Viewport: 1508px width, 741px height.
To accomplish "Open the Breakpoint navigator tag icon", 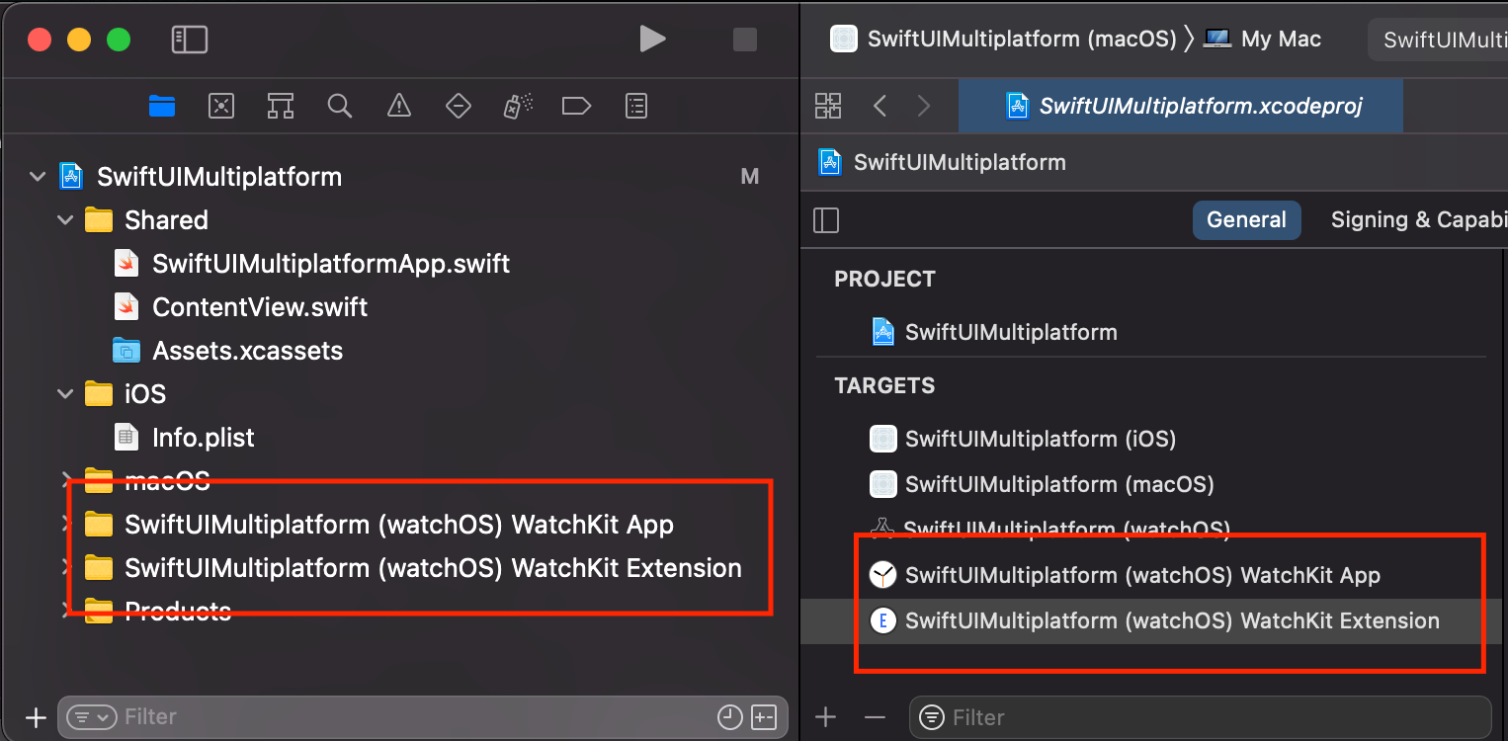I will (576, 106).
